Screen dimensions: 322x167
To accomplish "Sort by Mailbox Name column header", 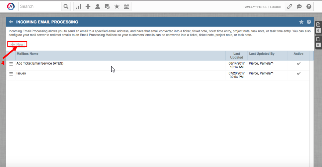I will pyautogui.click(x=28, y=54).
